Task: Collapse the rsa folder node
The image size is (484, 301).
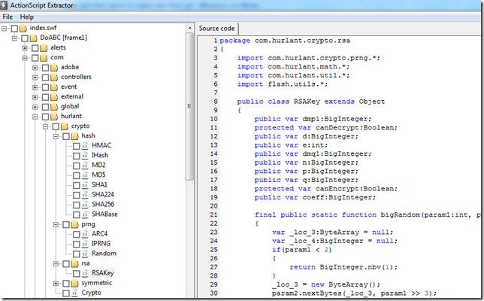Action: pyautogui.click(x=56, y=263)
